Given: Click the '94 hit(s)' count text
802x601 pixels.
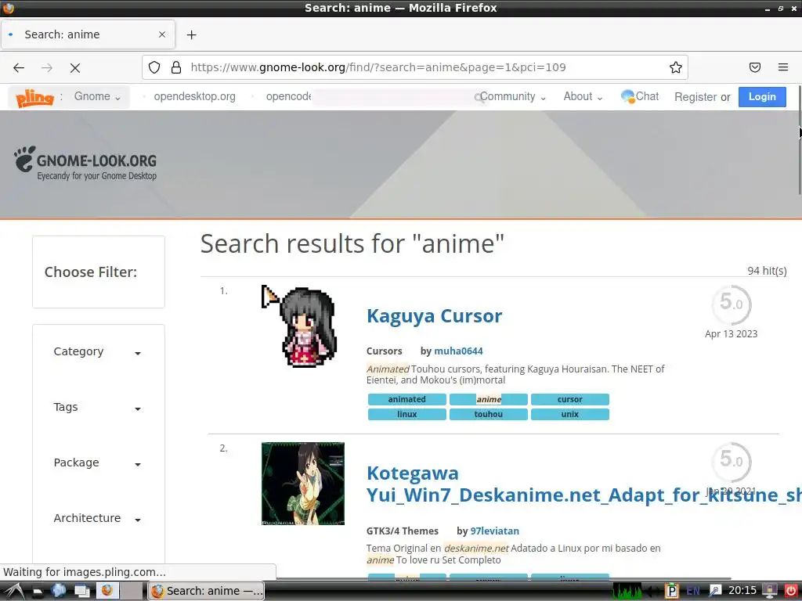Looking at the screenshot, I should 767,271.
